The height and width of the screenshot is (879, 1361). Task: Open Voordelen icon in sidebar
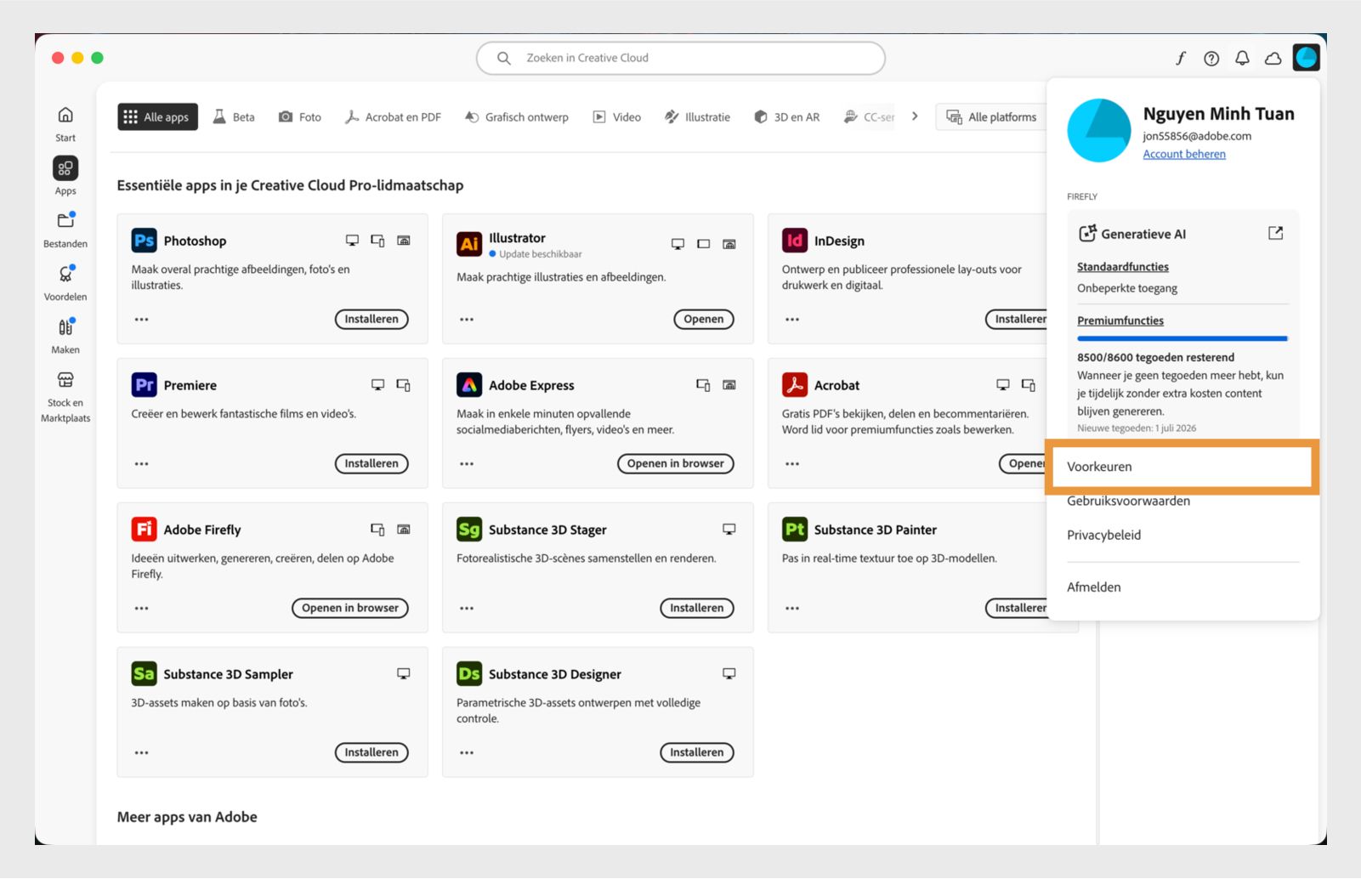coord(65,274)
